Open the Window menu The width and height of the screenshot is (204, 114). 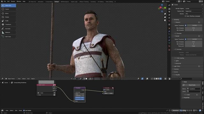click(19, 1)
